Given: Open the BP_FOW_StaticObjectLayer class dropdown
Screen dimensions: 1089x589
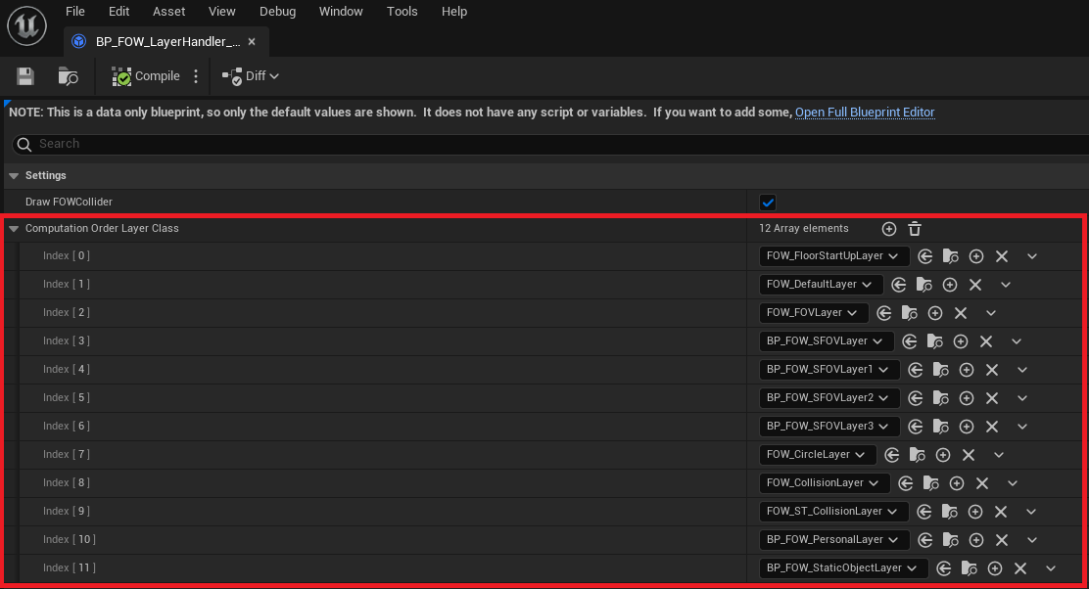Looking at the screenshot, I should tap(843, 568).
